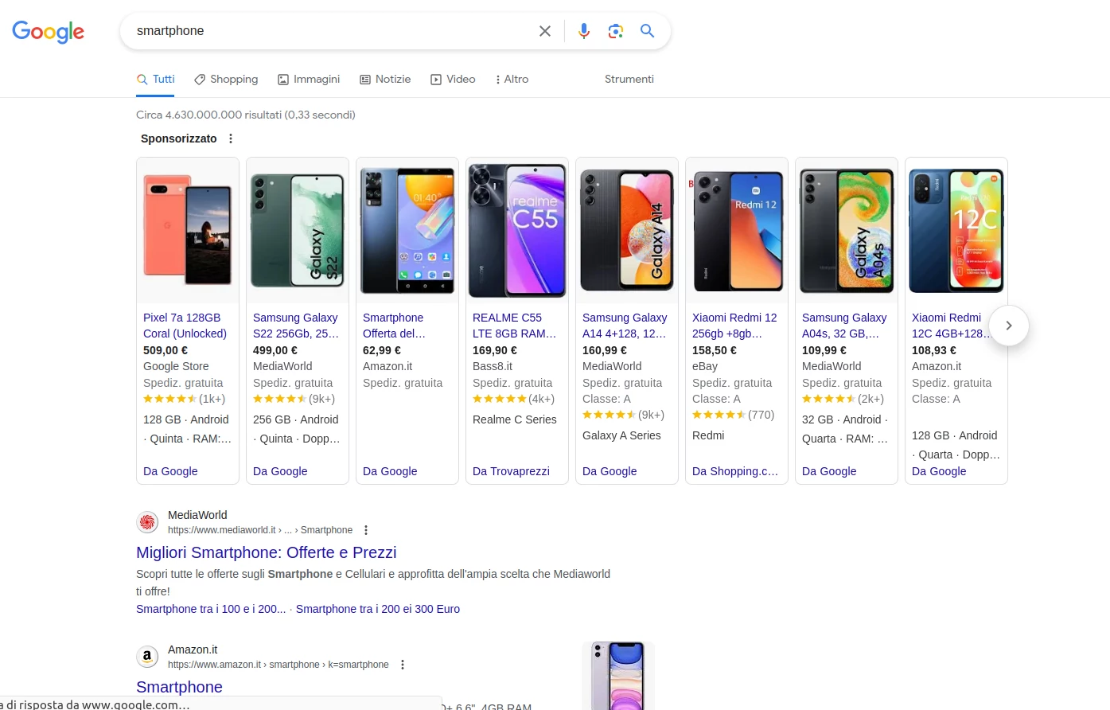Advance the sponsored carousel with the next arrow
This screenshot has height=710, width=1110.
click(x=1009, y=326)
